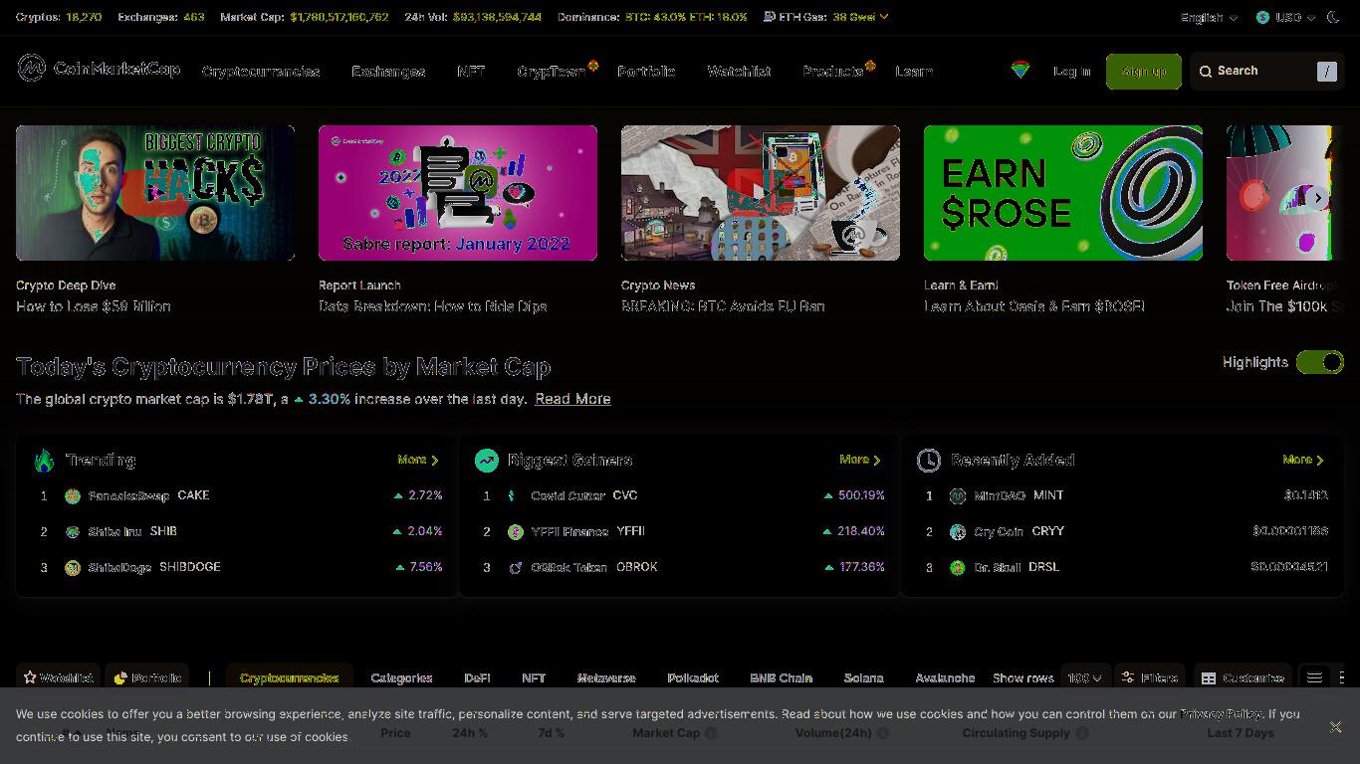Open Earn $ROSE thumbnail
Viewport: 1360px width, 764px height.
click(1063, 193)
